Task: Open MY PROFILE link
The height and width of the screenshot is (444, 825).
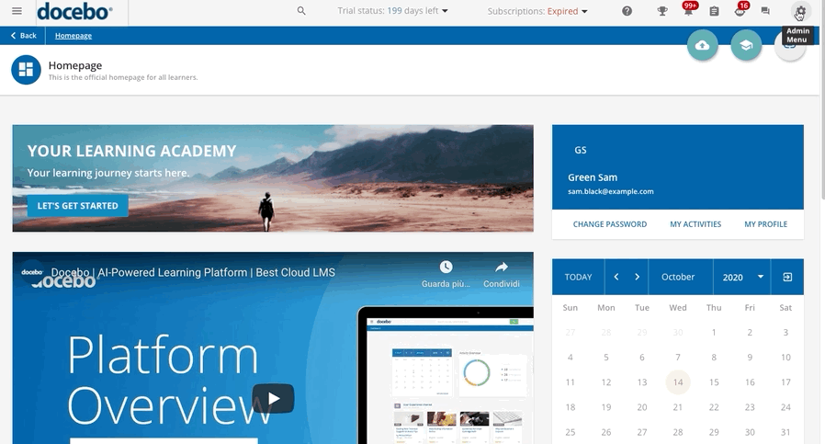Action: [x=765, y=224]
